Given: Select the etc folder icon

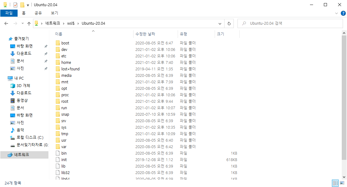Looking at the screenshot, I should click(x=58, y=56).
